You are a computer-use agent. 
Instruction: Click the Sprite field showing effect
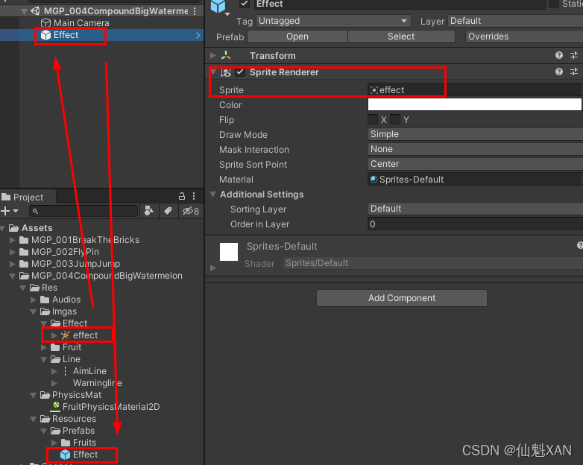click(475, 90)
